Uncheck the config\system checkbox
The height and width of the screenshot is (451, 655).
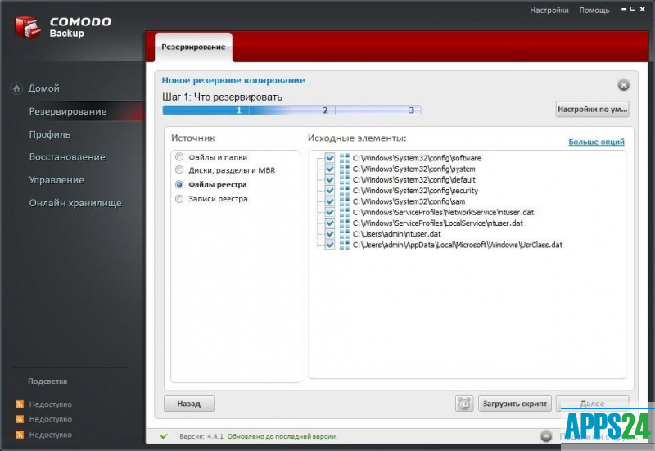pos(330,169)
